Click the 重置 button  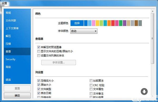tap(17, 88)
